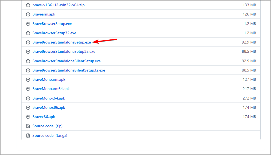Image resolution: width=271 pixels, height=155 pixels.
Task: Download Bravex86.apk
Action: [44, 117]
